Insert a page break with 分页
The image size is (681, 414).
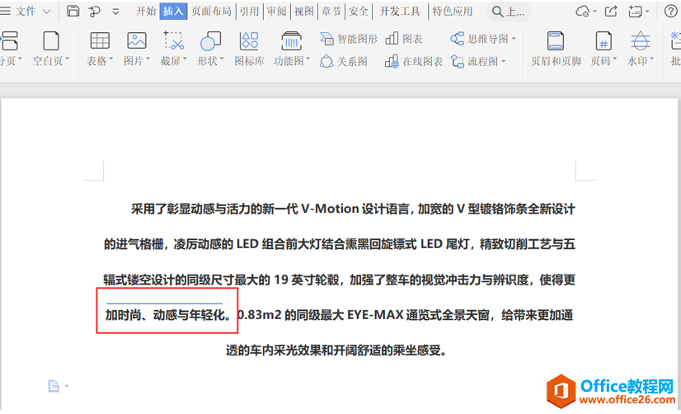pos(10,48)
